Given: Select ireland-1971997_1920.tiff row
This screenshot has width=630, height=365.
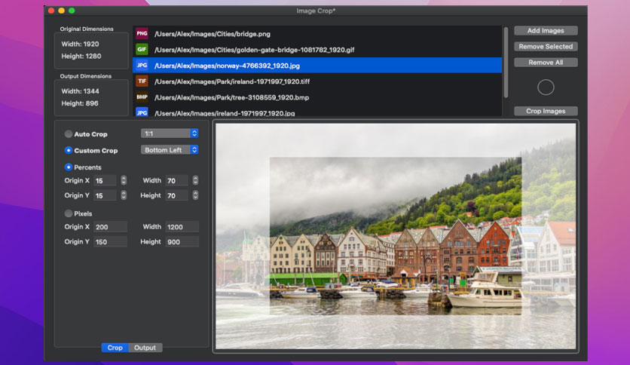Looking at the screenshot, I should (317, 81).
